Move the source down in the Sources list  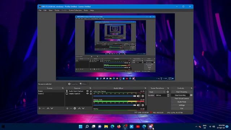click(x=83, y=108)
